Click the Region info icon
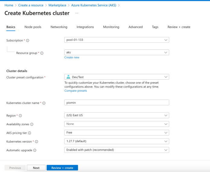210x172 pixels. point(20,116)
